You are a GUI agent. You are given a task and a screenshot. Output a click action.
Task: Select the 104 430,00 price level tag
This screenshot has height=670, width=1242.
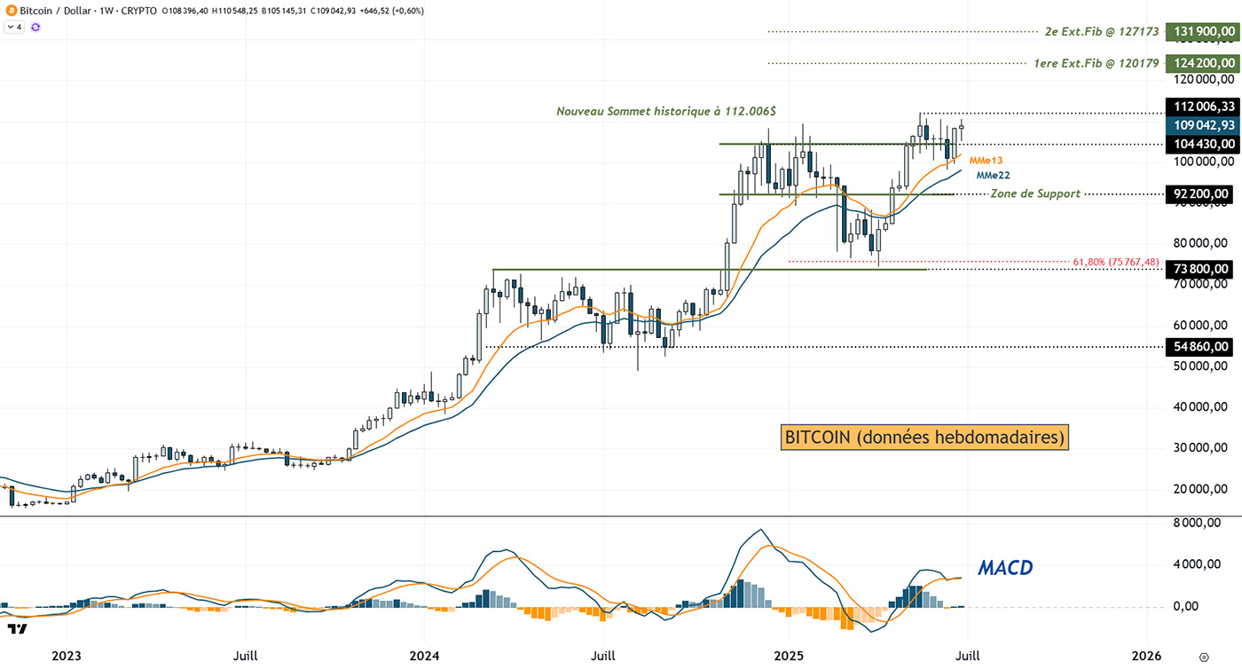point(1202,144)
